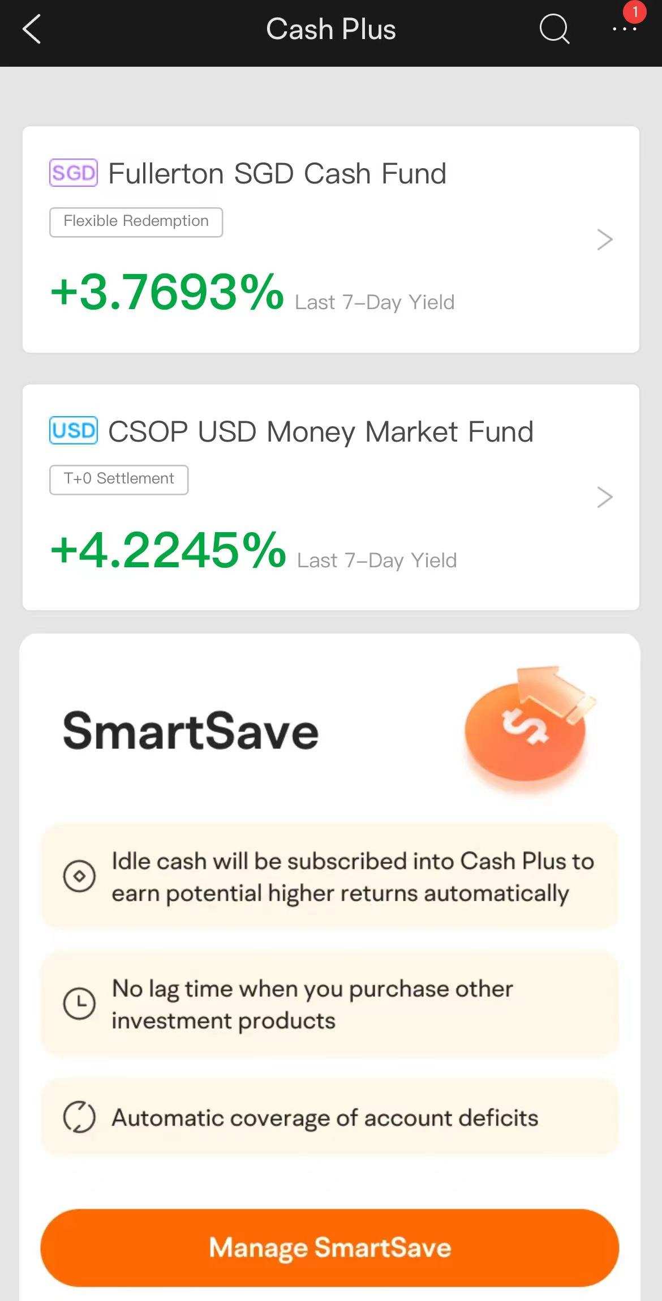
Task: Expand Fullerton SGD Cash Fund chevron
Action: click(605, 239)
